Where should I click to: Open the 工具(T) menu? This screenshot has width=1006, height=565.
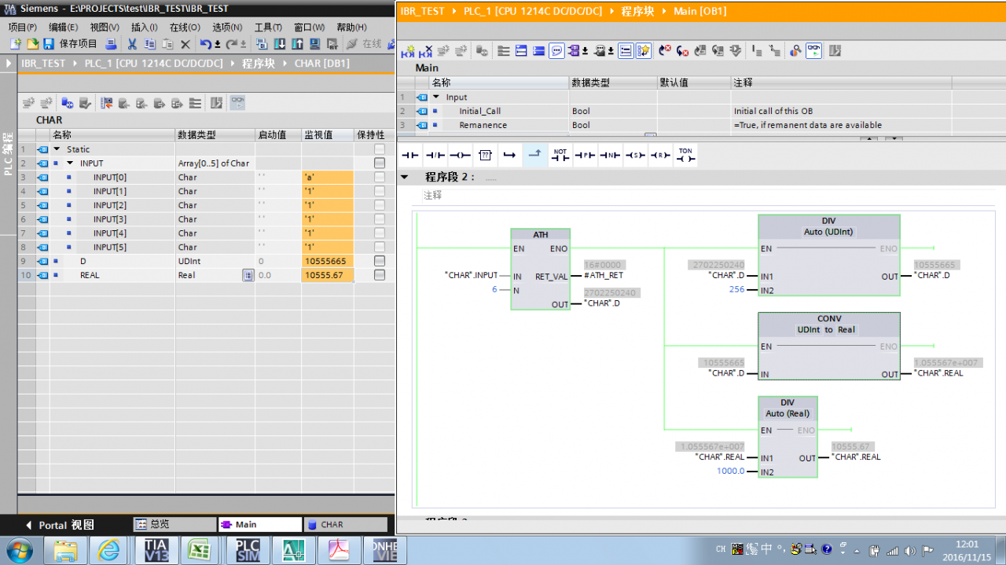pos(268,27)
